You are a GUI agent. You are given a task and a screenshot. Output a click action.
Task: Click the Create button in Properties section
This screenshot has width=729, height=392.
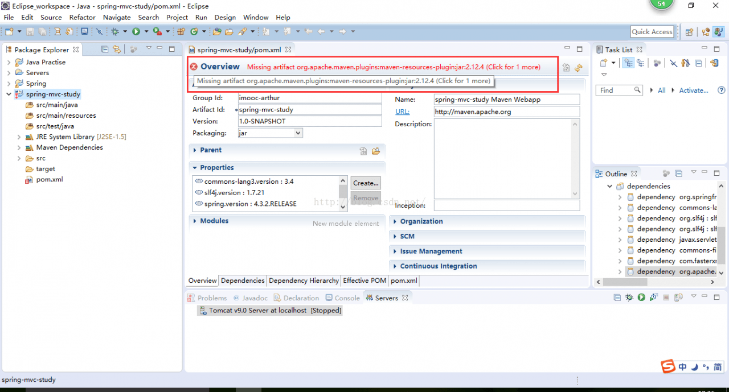click(x=365, y=183)
